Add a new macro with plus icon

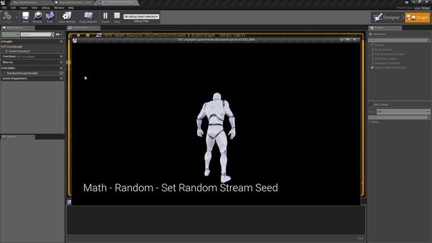coord(61,62)
